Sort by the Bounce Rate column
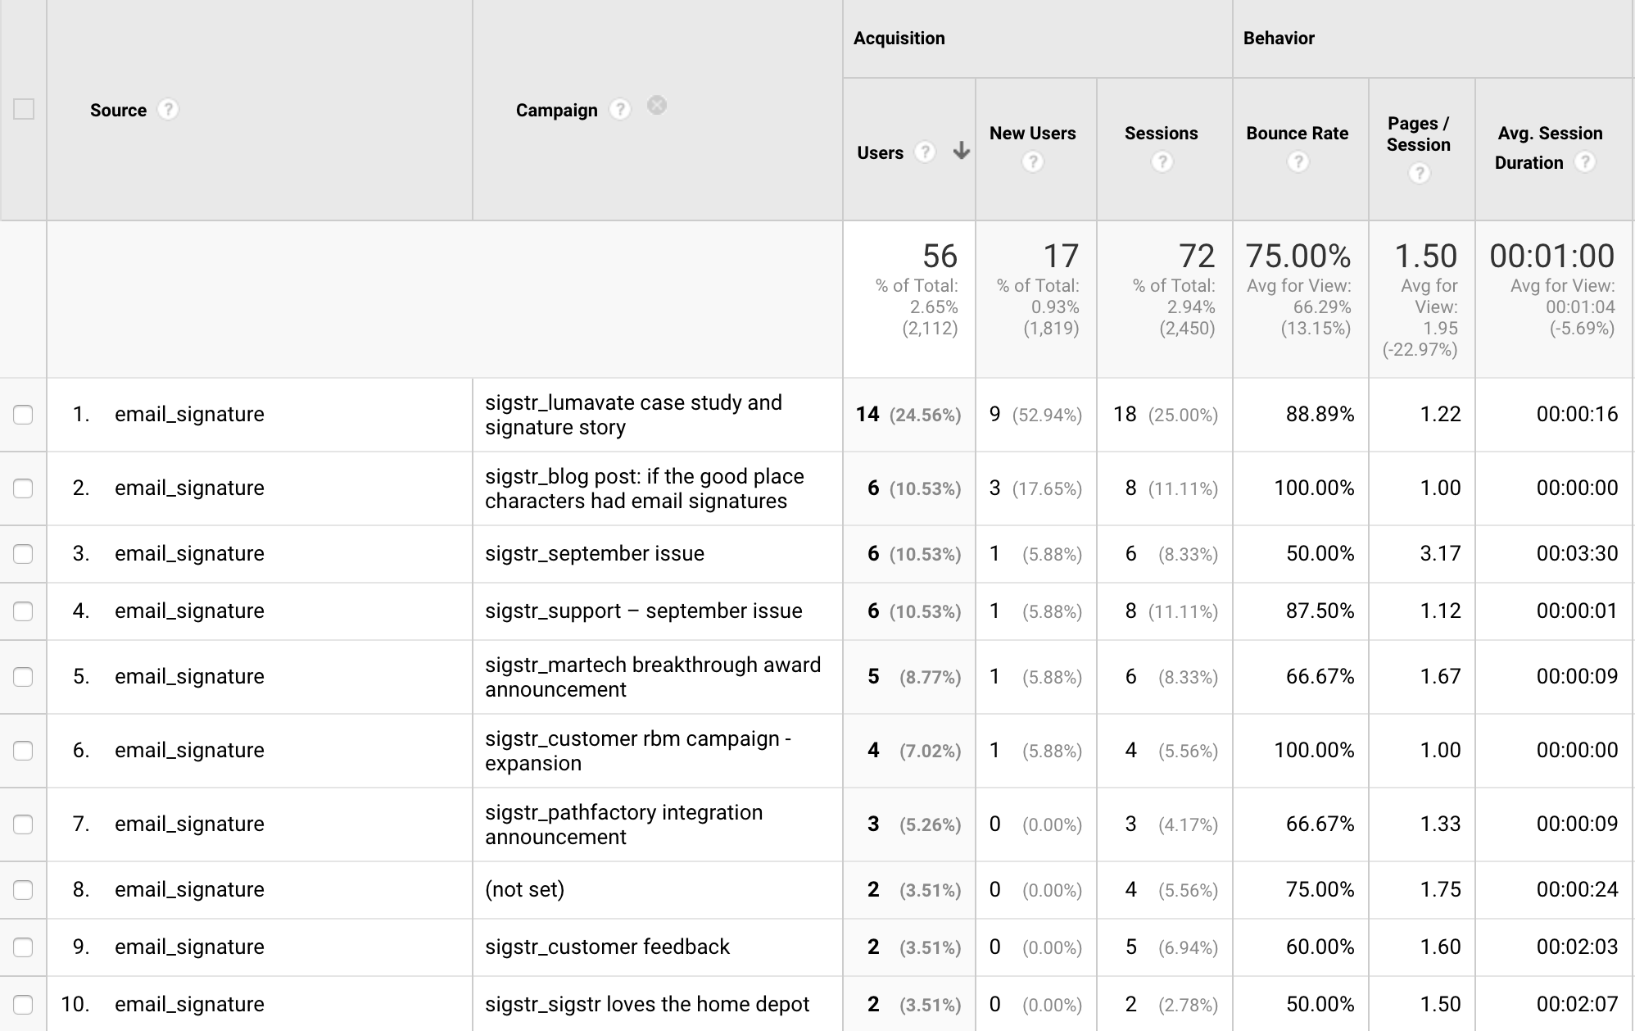This screenshot has width=1635, height=1031. [x=1297, y=133]
